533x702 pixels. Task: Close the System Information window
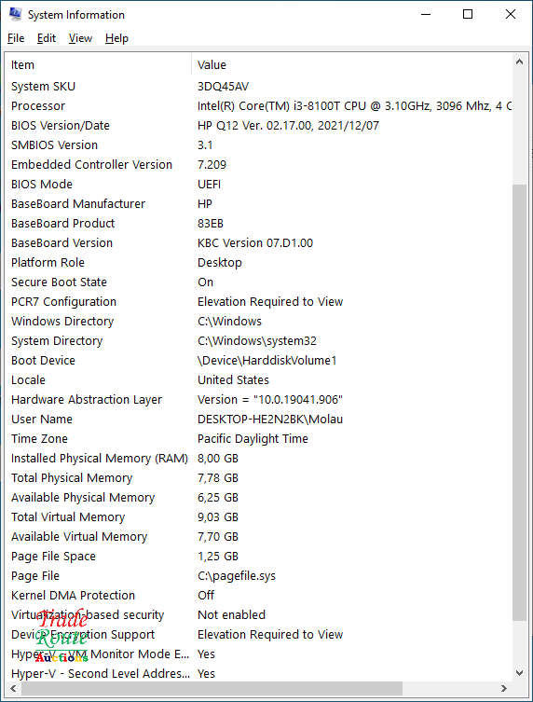click(x=511, y=14)
